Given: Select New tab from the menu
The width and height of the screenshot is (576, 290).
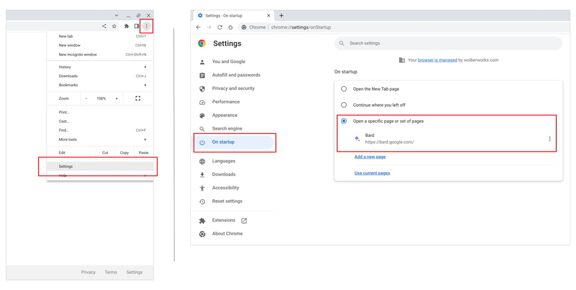Looking at the screenshot, I should pos(100,36).
